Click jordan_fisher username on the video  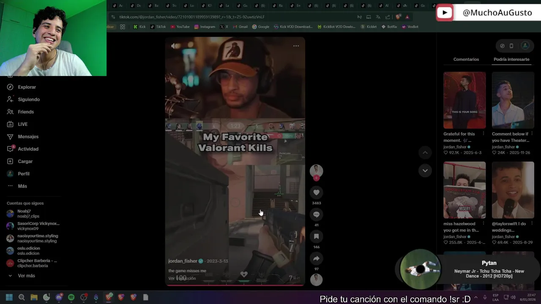click(183, 261)
